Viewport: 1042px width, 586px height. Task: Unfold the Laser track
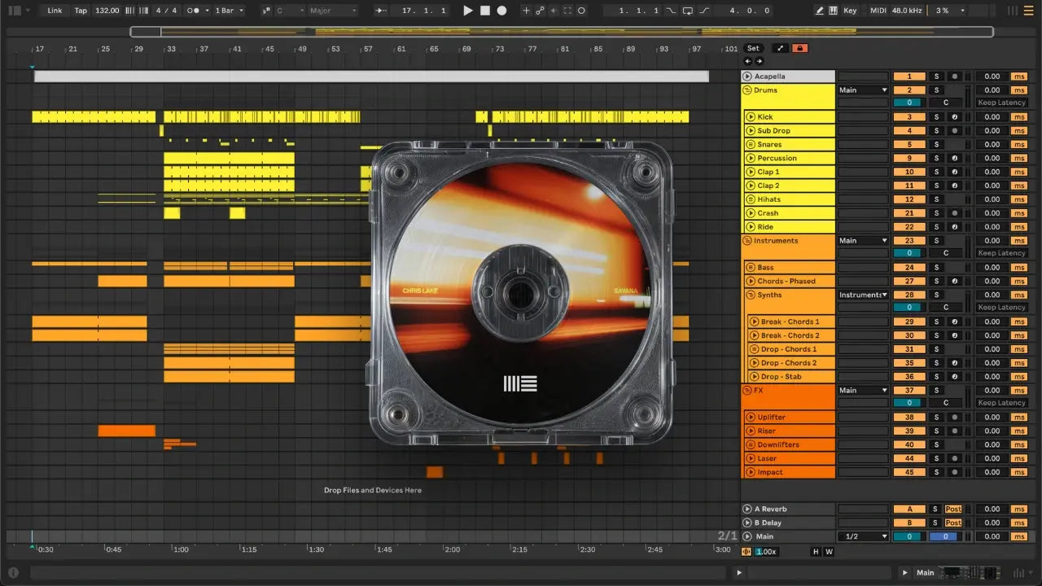click(751, 458)
